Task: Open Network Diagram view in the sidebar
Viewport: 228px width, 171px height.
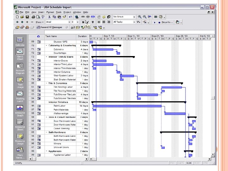Action: tap(20, 68)
